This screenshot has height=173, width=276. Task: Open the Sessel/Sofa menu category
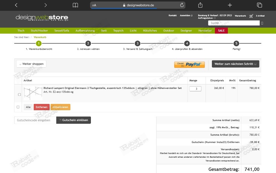pos(62,31)
